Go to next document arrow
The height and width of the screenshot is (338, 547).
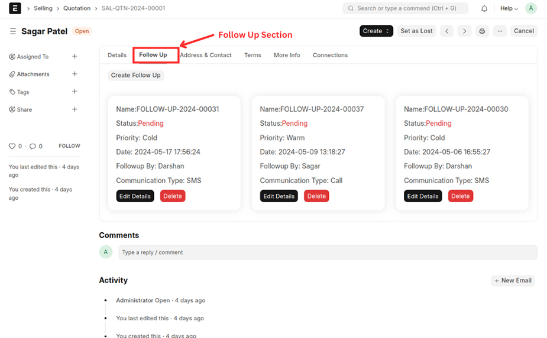coord(464,31)
